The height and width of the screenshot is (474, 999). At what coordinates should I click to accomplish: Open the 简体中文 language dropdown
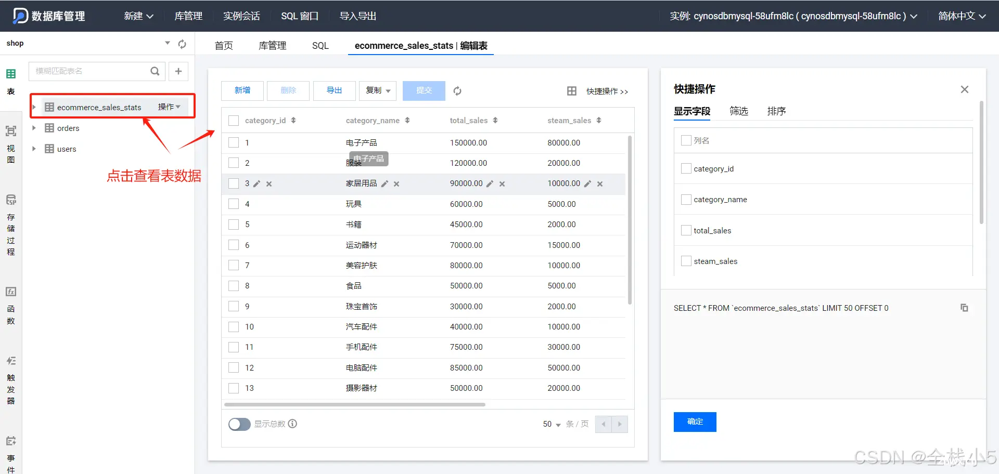coord(962,16)
